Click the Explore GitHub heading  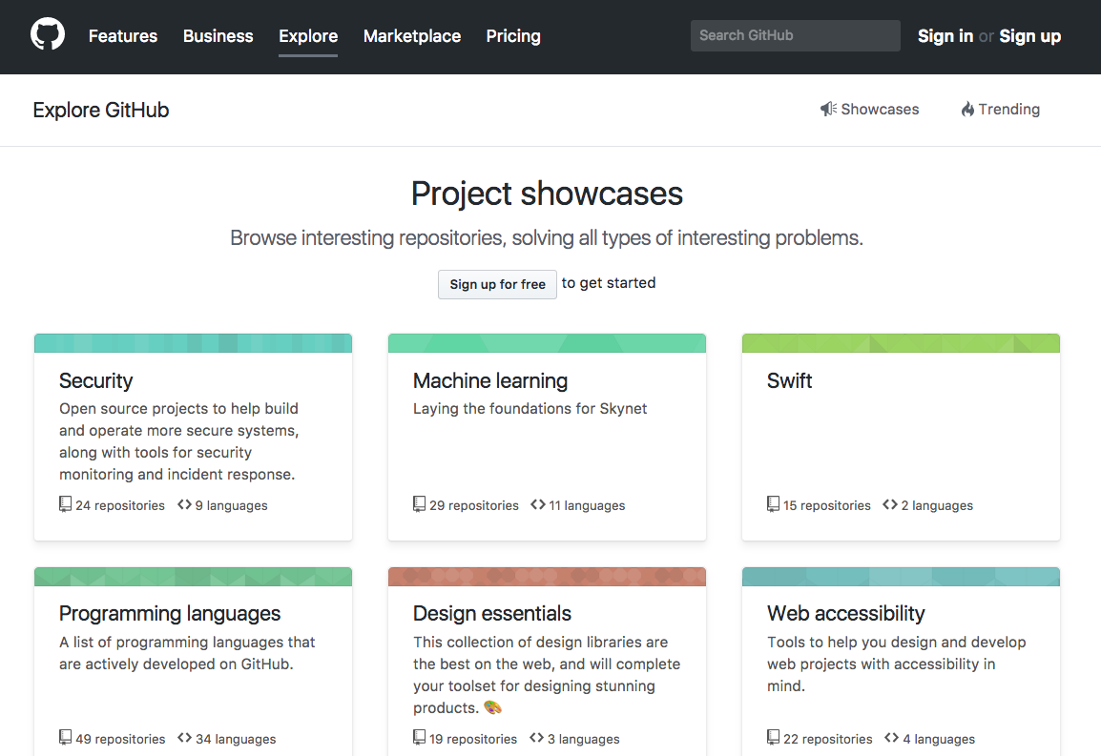(x=101, y=111)
